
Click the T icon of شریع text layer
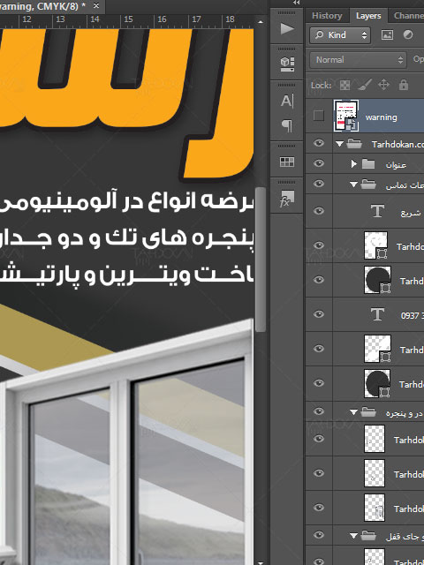point(377,211)
